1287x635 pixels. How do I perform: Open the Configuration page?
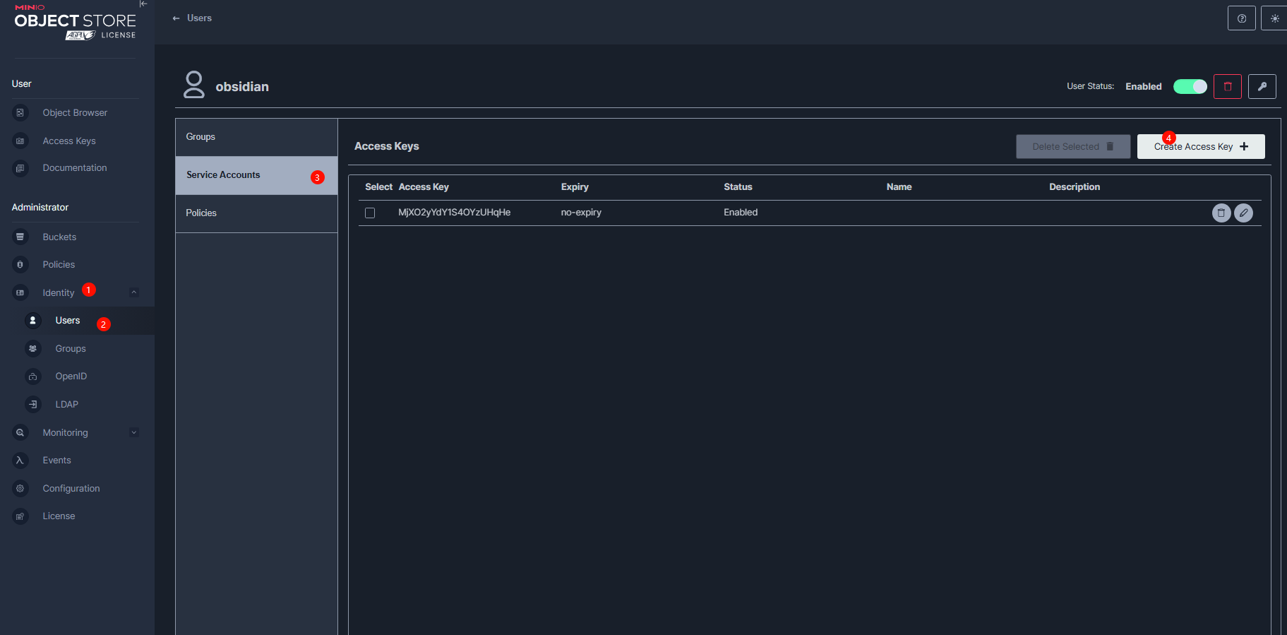[71, 489]
